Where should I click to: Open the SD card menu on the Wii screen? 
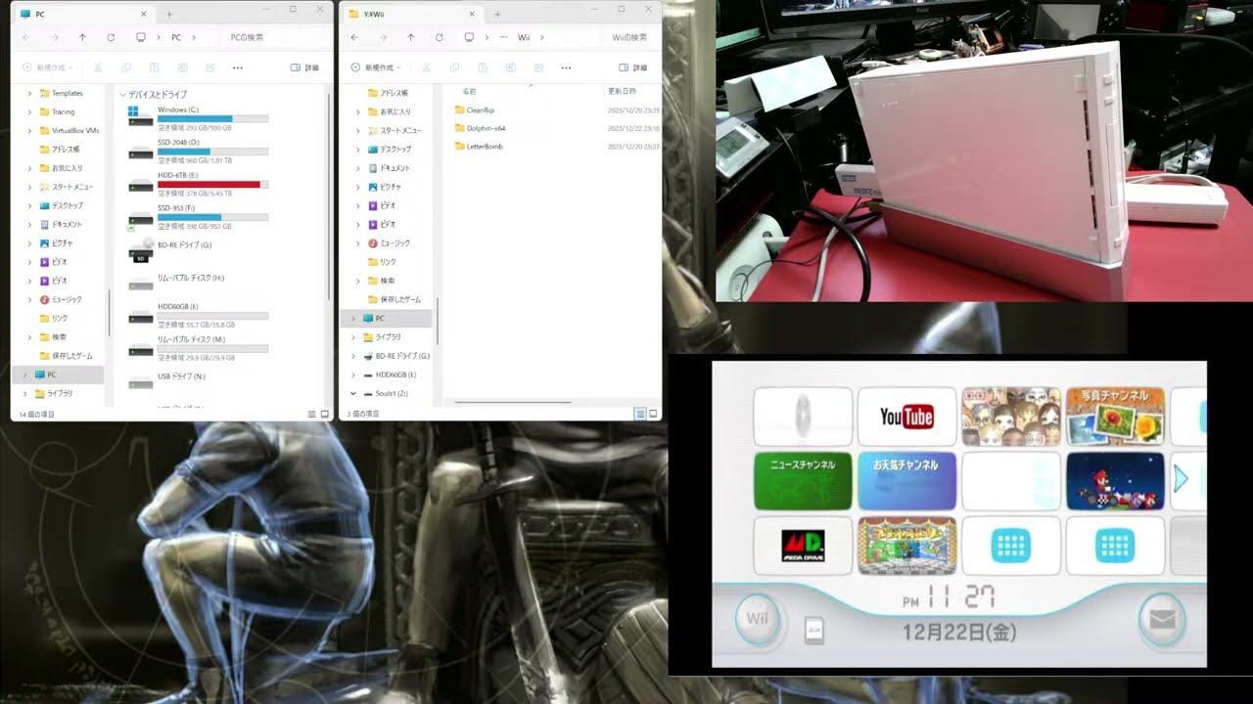point(813,631)
